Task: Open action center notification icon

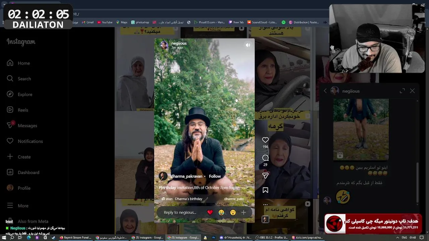Action: tap(422, 238)
